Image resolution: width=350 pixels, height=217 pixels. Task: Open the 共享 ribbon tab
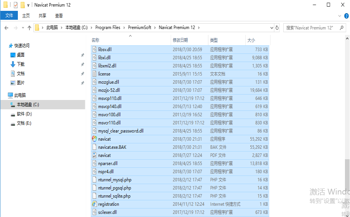(x=42, y=15)
